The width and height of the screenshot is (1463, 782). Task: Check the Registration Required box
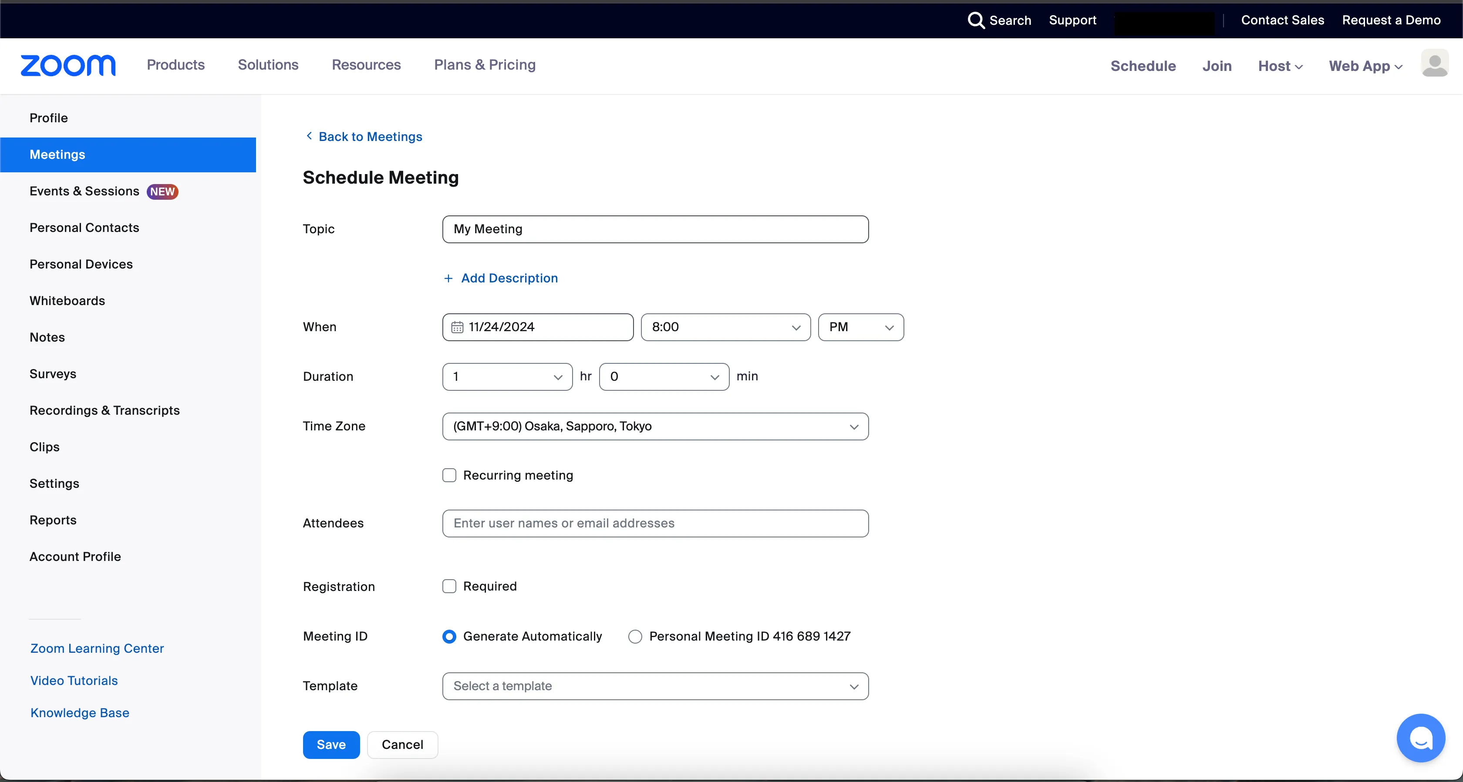pyautogui.click(x=449, y=586)
